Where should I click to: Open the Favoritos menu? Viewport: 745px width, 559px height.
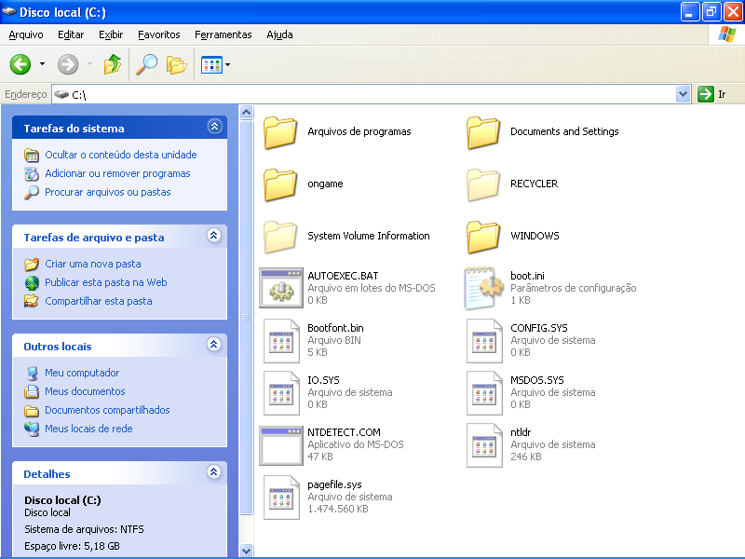(158, 34)
